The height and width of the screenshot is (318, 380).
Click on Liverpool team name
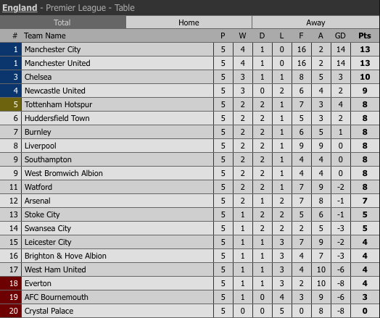tap(41, 146)
